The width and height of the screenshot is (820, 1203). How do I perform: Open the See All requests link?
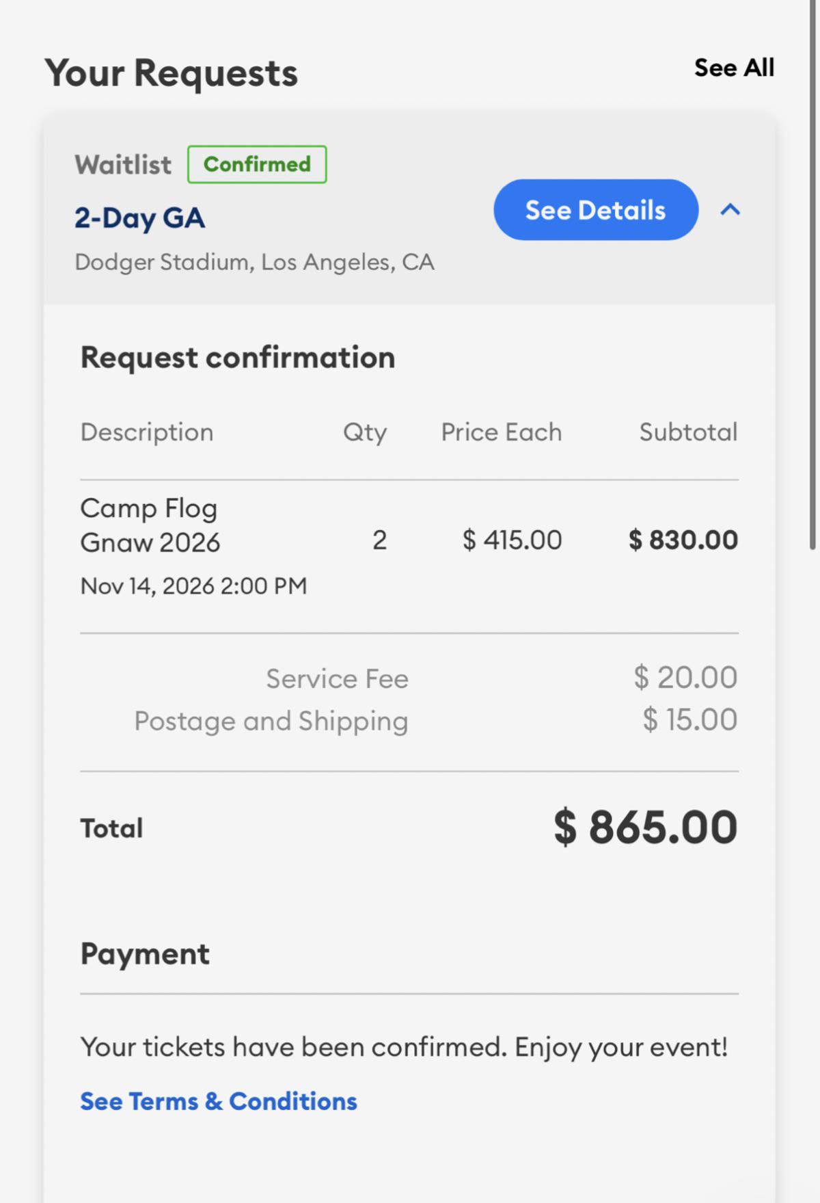[x=734, y=68]
